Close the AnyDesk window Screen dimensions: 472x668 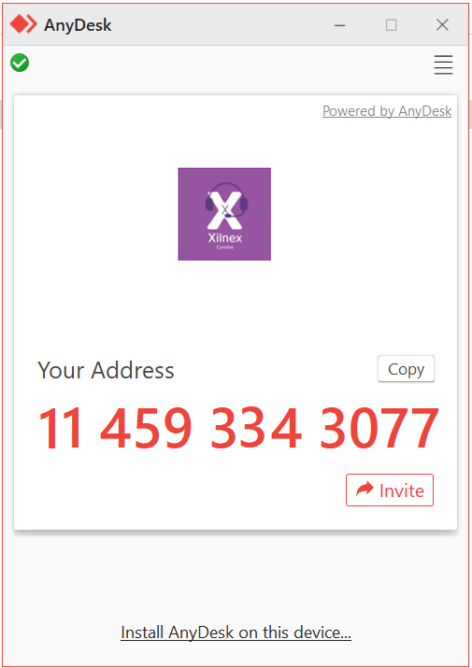[x=442, y=25]
